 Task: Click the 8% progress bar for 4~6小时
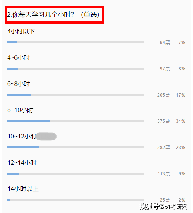click(76, 68)
